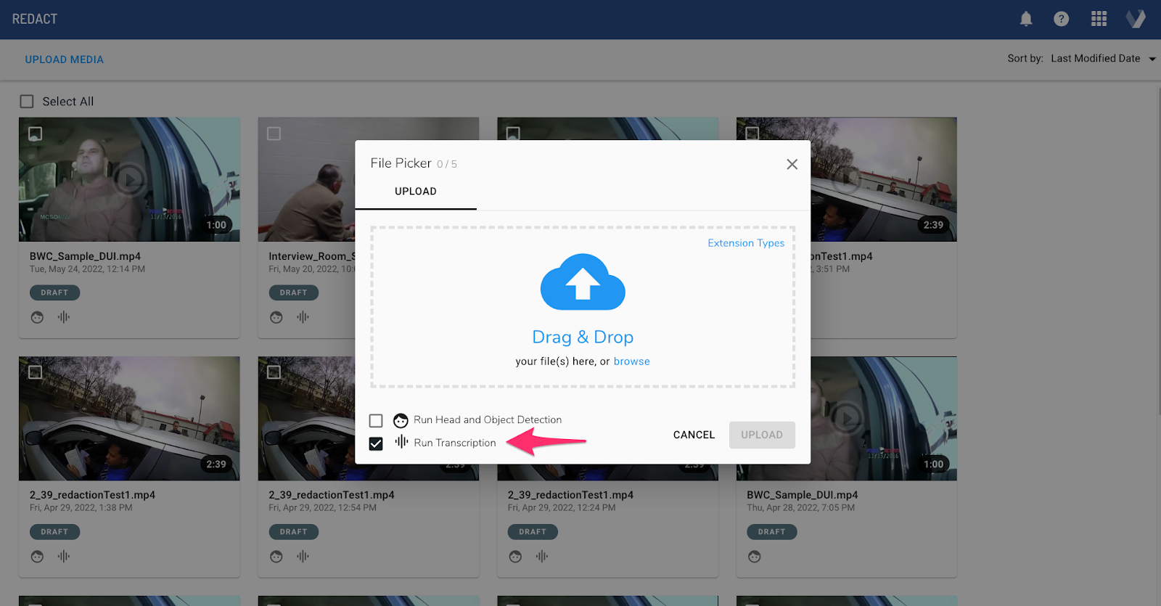Open the Extension Types link
Screen dimensions: 1161x606
(x=745, y=243)
